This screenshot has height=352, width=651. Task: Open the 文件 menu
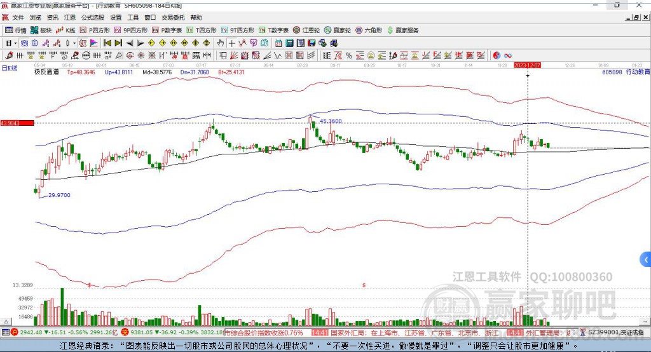pyautogui.click(x=18, y=17)
